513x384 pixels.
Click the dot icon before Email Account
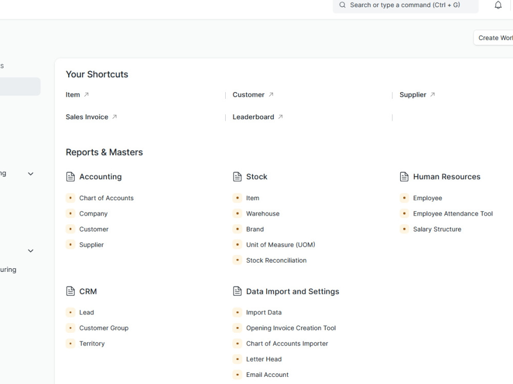point(237,375)
